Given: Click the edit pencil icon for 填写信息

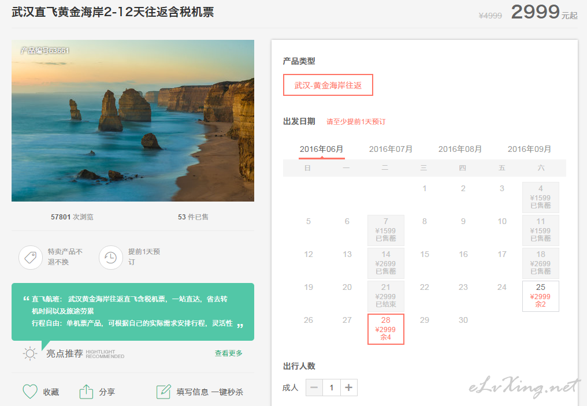Looking at the screenshot, I should [x=164, y=392].
